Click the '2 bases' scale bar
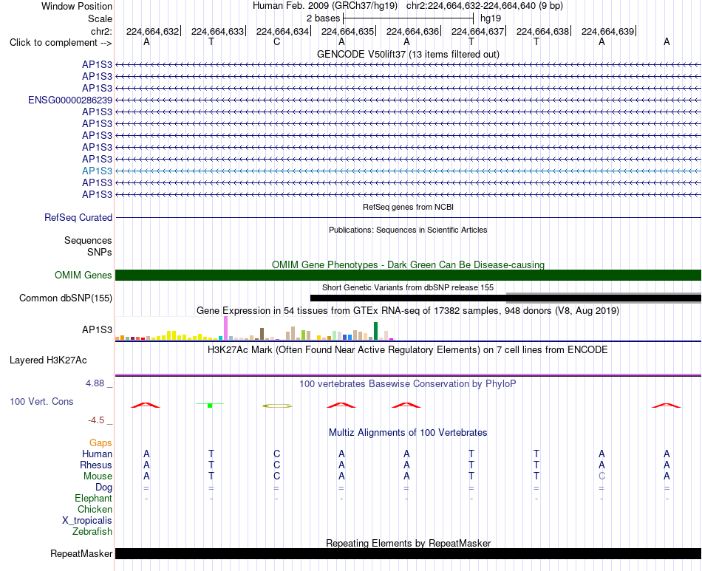702x571 pixels. [x=408, y=18]
